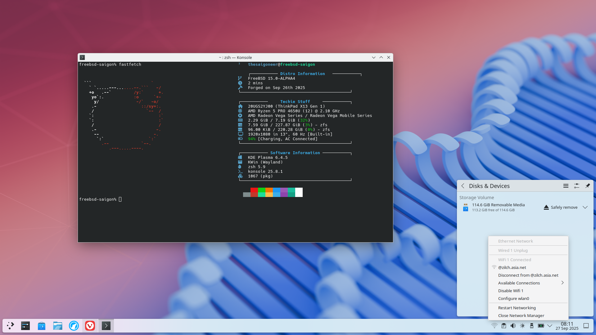
Task: Click the white color block in fastfetch
Action: tap(299, 192)
